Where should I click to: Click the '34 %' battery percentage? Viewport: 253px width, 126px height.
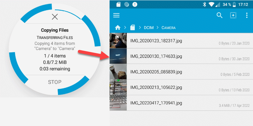point(227,5)
